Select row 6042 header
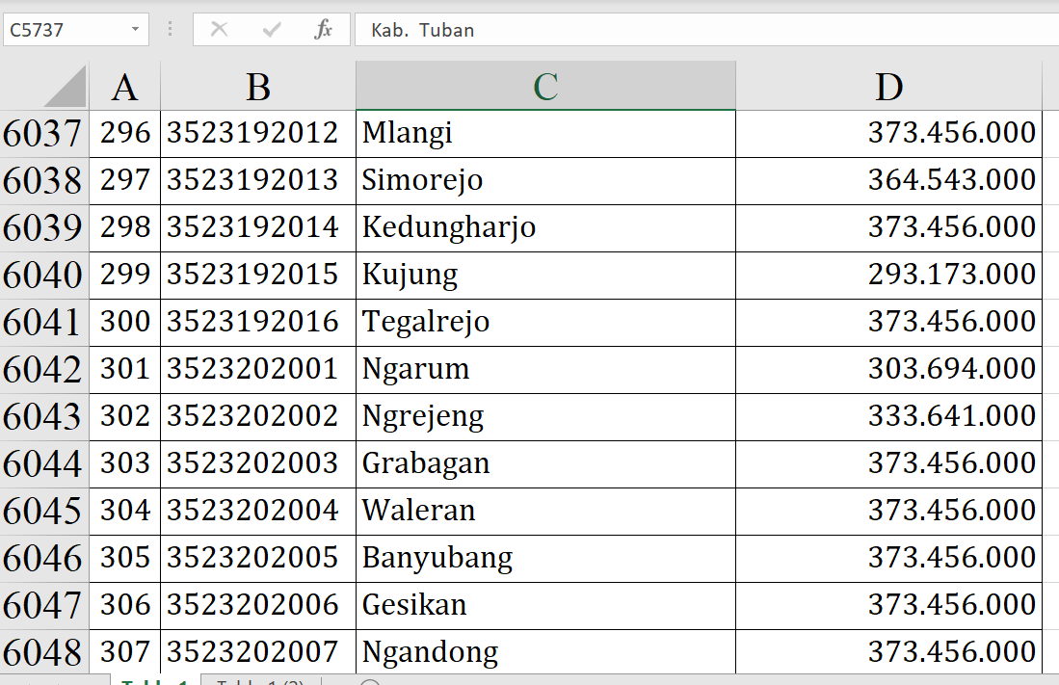 pyautogui.click(x=43, y=370)
